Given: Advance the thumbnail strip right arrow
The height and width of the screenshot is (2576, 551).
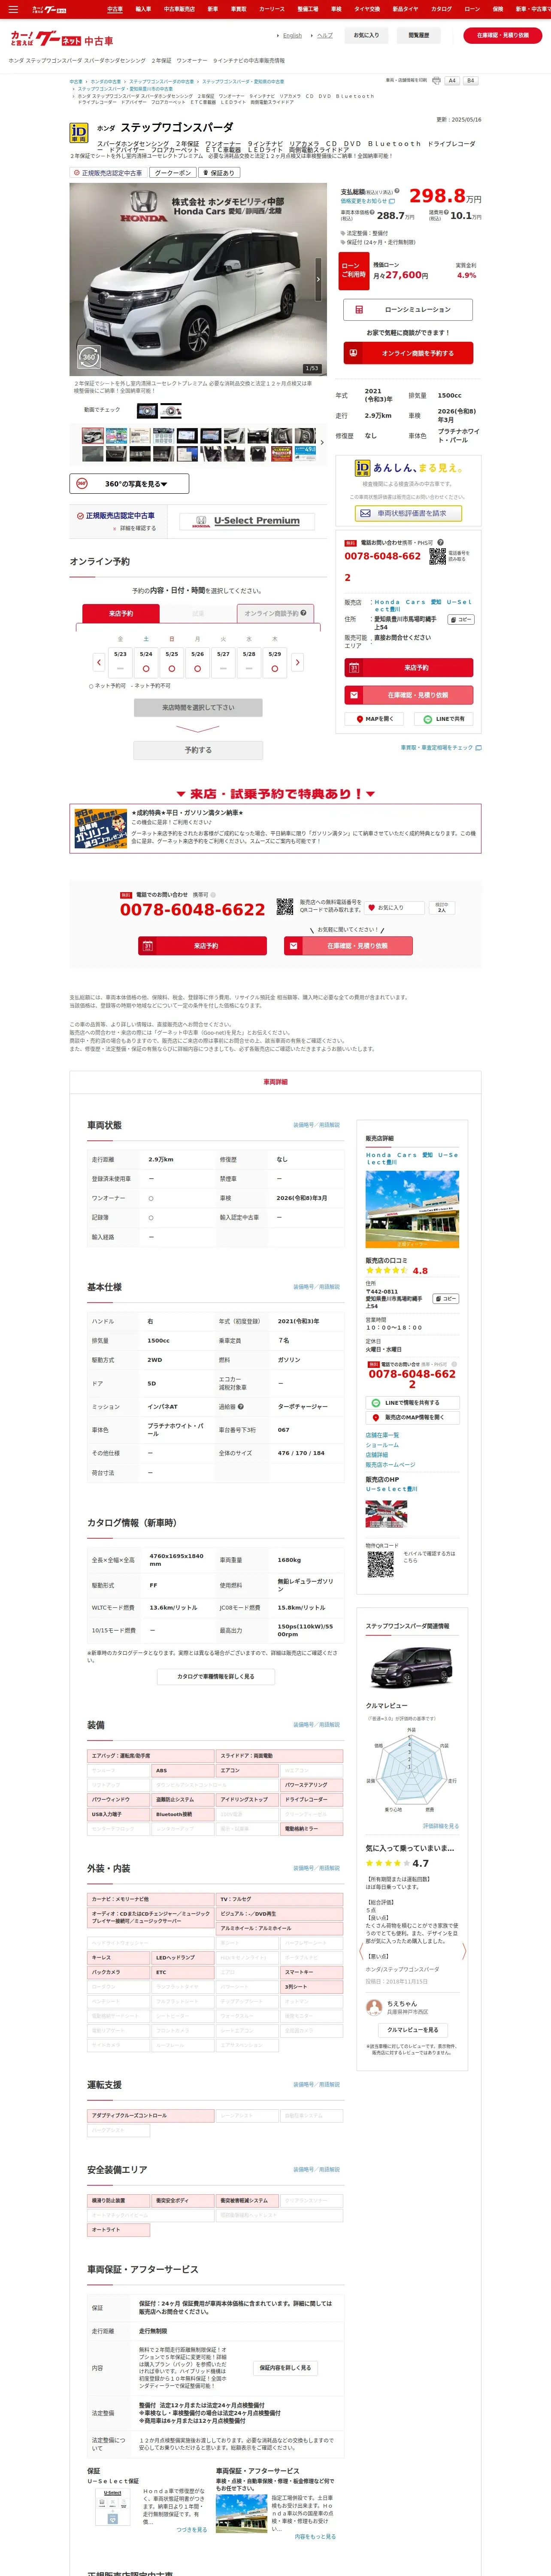Looking at the screenshot, I should coord(322,442).
